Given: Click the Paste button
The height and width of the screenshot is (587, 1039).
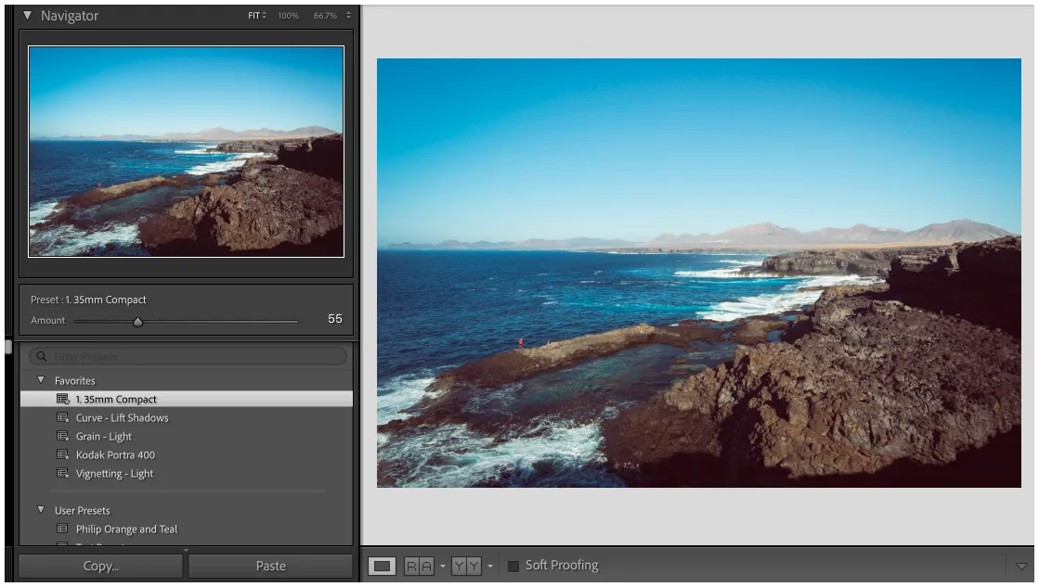Looking at the screenshot, I should tap(270, 566).
